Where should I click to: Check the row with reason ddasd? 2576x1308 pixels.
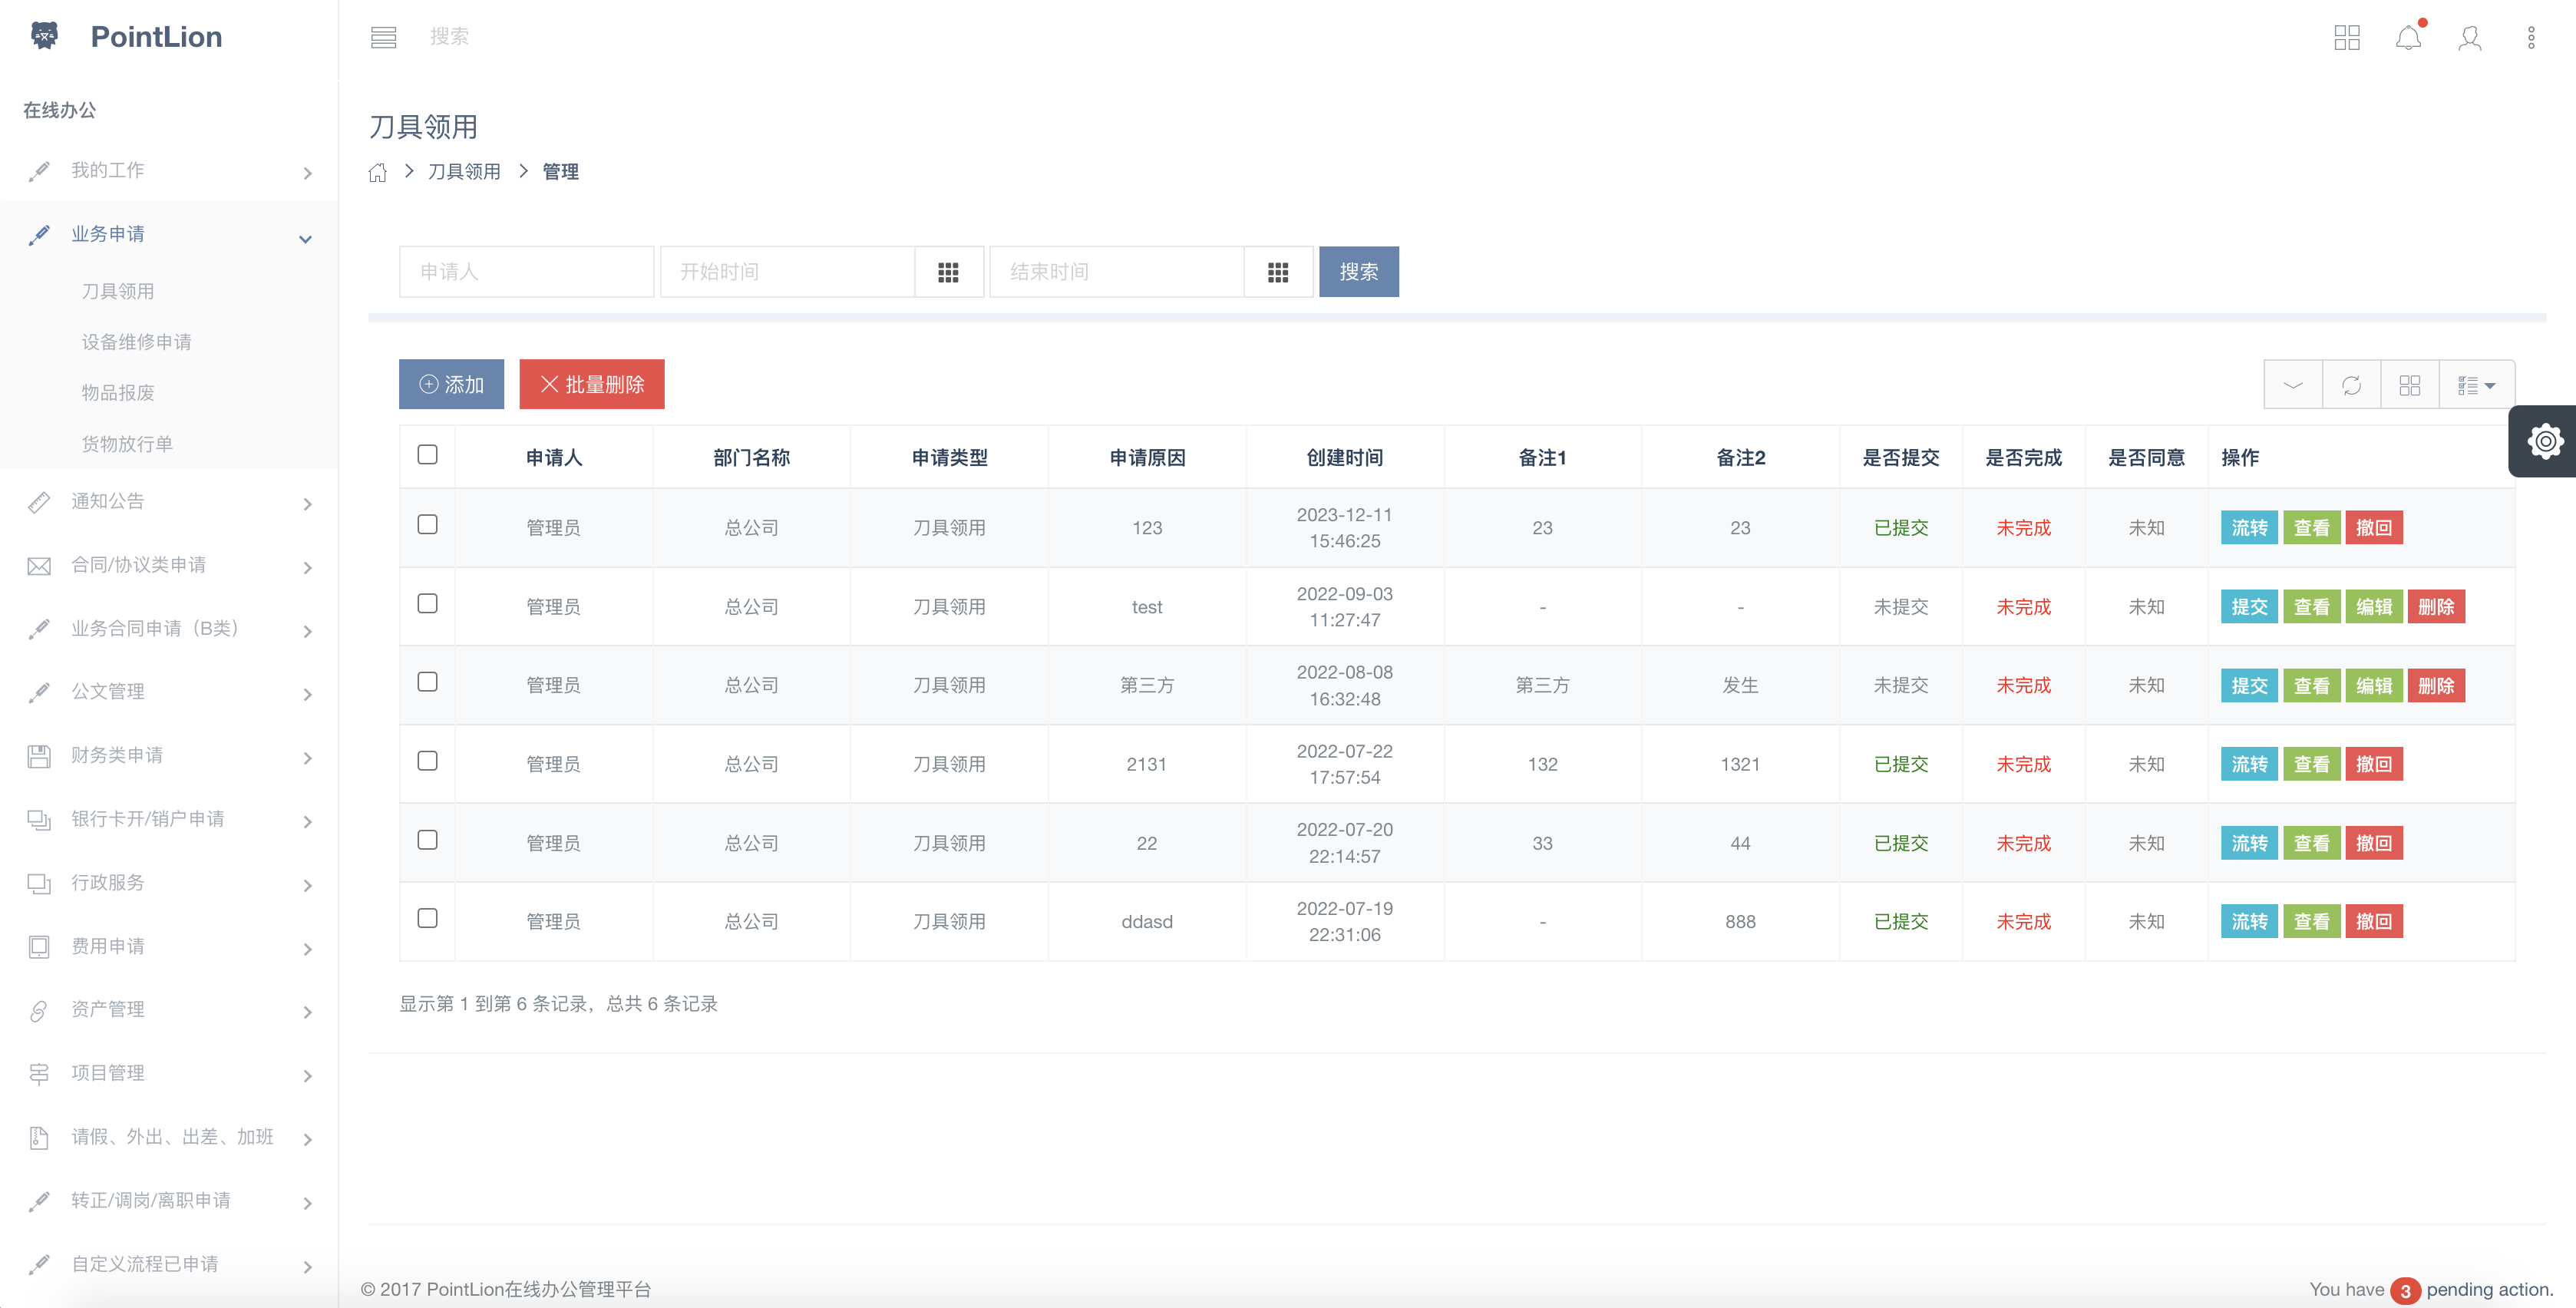[x=427, y=918]
